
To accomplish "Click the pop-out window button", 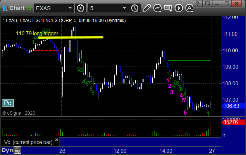I will click(207, 3).
